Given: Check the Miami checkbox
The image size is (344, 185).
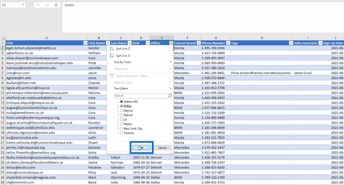Looking at the screenshot, I should pos(121,124).
